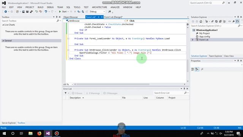Click the editor vertical scrollbar
This screenshot has height=137, width=243.
pyautogui.click(x=188, y=66)
